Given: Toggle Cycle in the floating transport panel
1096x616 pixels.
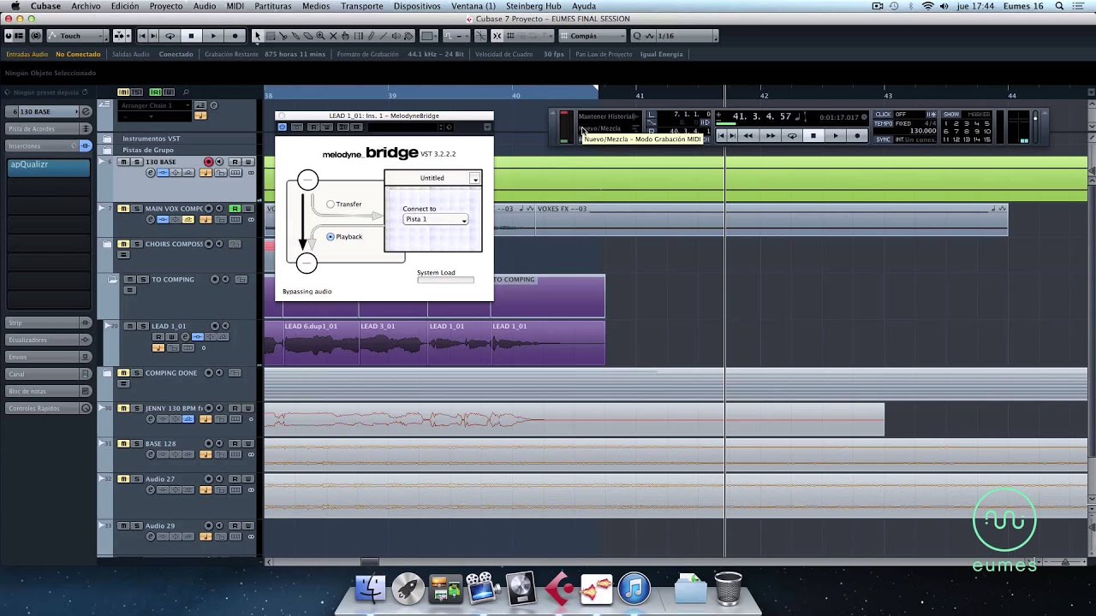Looking at the screenshot, I should tap(792, 135).
